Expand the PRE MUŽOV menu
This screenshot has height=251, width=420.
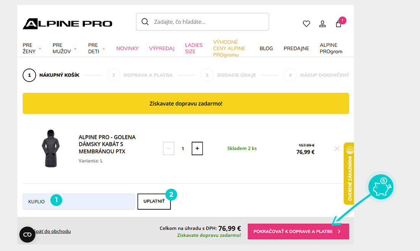click(x=64, y=48)
